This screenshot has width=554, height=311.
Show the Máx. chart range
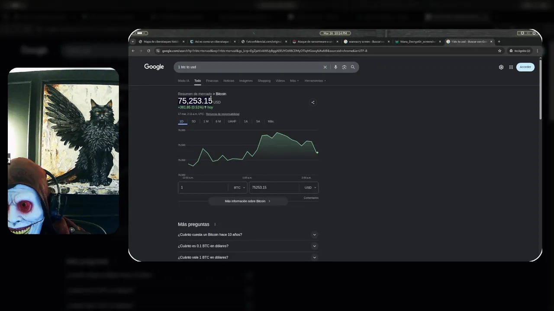click(x=271, y=121)
